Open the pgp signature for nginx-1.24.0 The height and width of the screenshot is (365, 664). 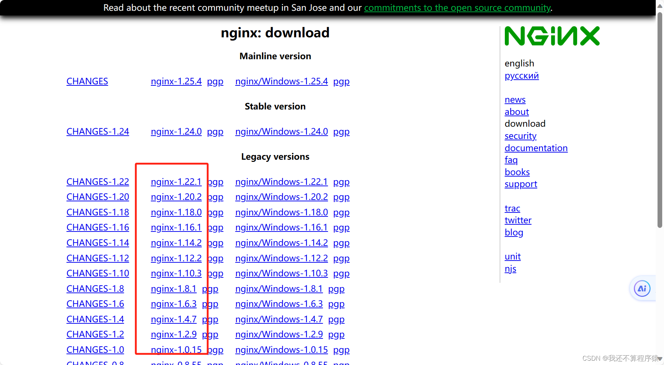pos(215,131)
